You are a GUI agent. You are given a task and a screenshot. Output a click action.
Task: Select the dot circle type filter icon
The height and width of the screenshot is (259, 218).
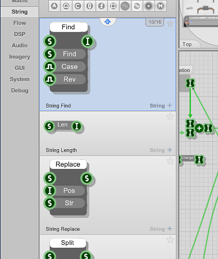149,6
